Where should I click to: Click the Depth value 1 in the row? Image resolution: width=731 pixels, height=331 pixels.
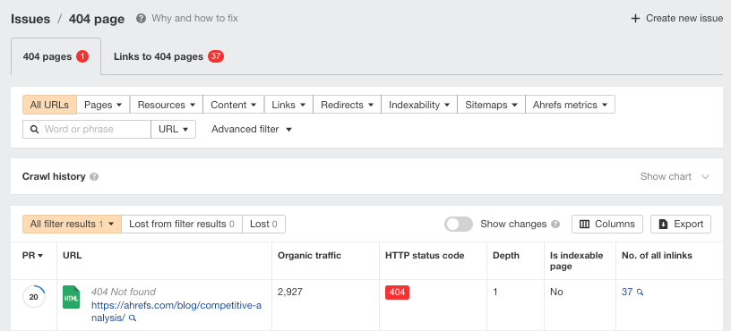[x=495, y=293]
